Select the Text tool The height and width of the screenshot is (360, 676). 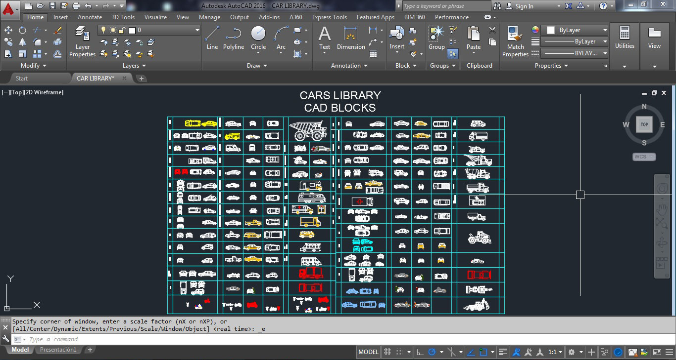point(324,37)
